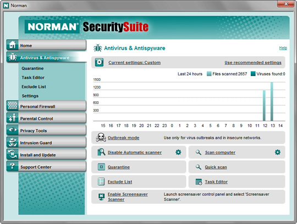Screen dimensions: 297x224
Task: Click the Install and Update arrows icon
Action: pyautogui.click(x=13, y=154)
